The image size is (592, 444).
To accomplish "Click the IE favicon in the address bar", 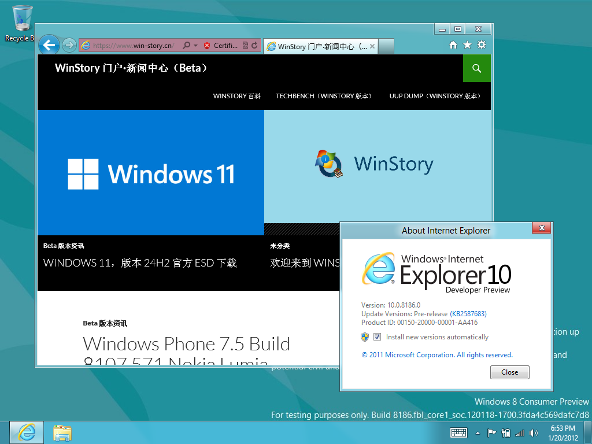I will tap(86, 45).
